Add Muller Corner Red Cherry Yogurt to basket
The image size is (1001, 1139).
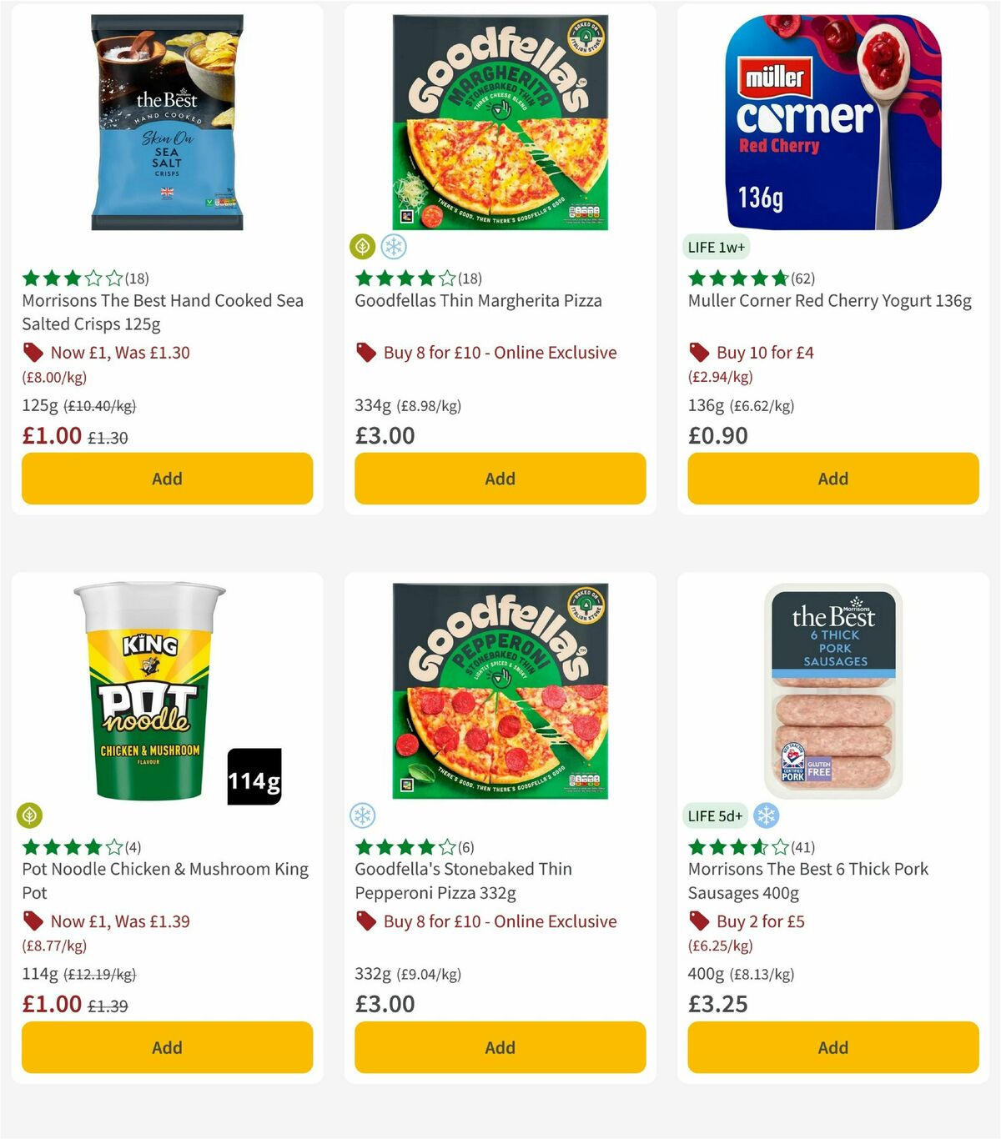coord(832,479)
